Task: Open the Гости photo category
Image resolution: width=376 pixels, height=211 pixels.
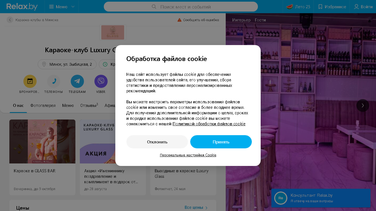Action: pos(260,20)
